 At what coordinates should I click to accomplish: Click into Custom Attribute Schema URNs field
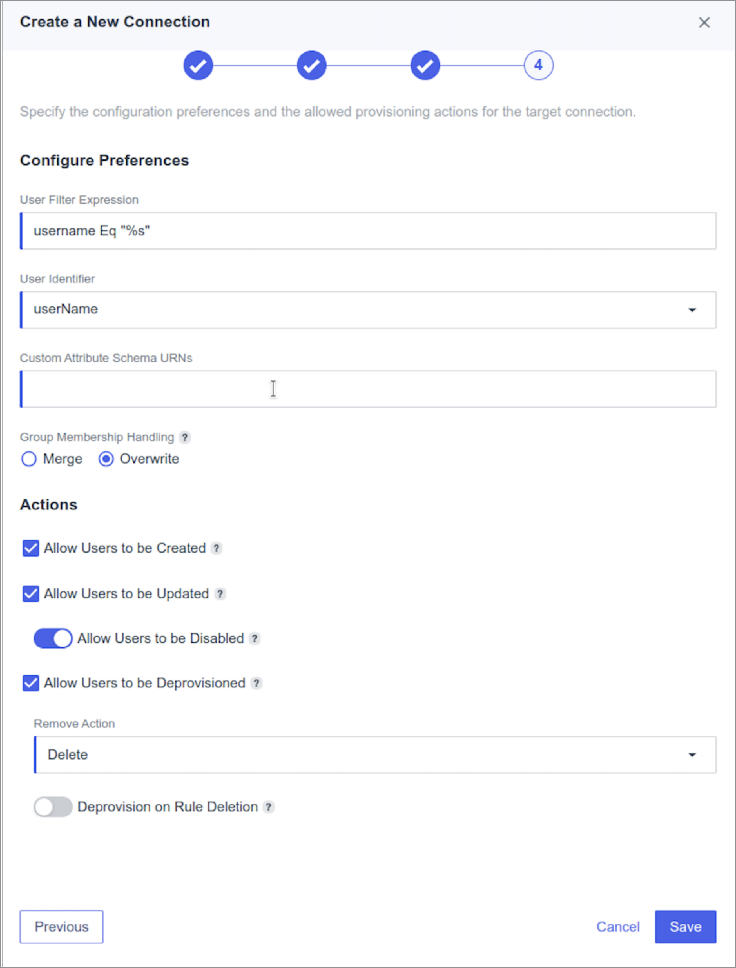pyautogui.click(x=368, y=389)
